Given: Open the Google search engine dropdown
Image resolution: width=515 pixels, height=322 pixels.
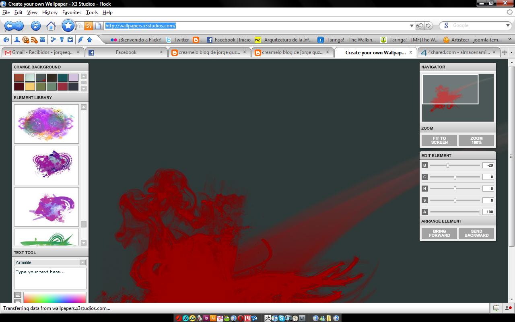Looking at the screenshot, I should (x=508, y=25).
